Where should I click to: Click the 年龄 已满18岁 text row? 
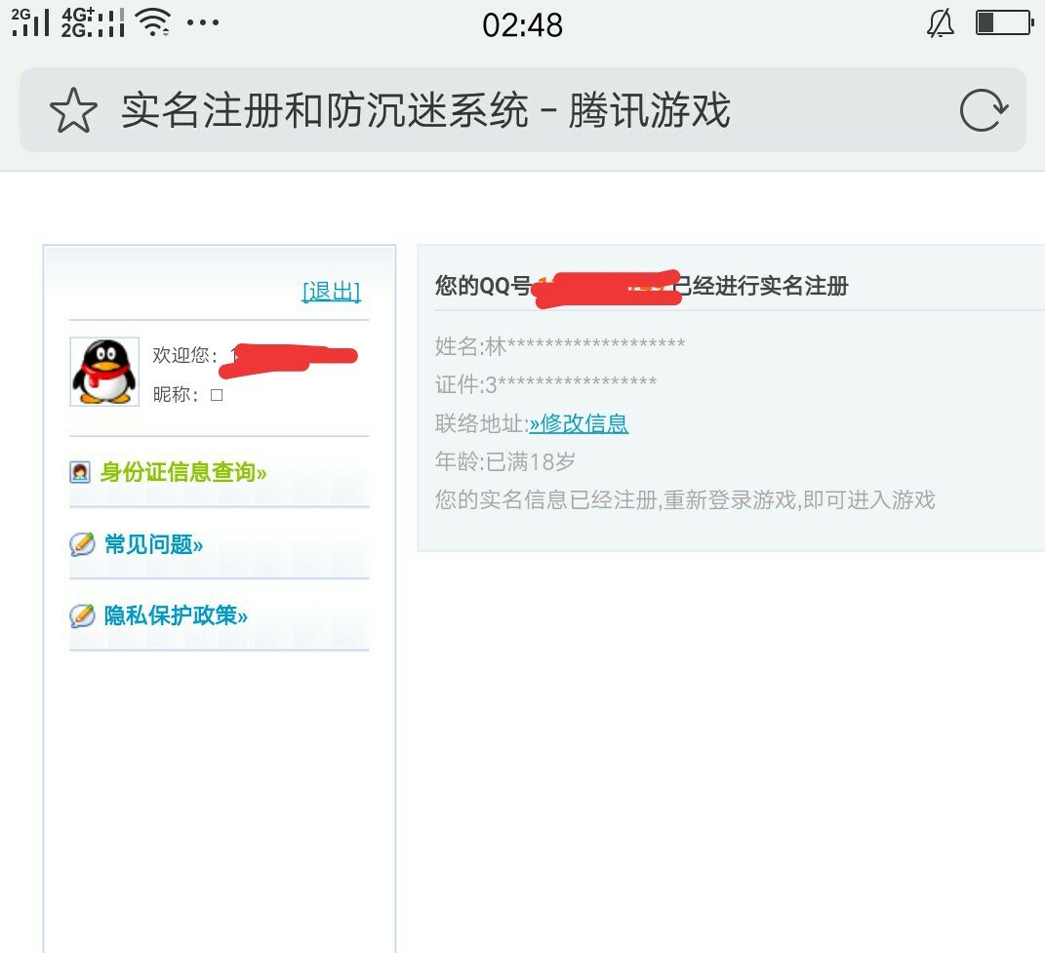click(x=503, y=460)
